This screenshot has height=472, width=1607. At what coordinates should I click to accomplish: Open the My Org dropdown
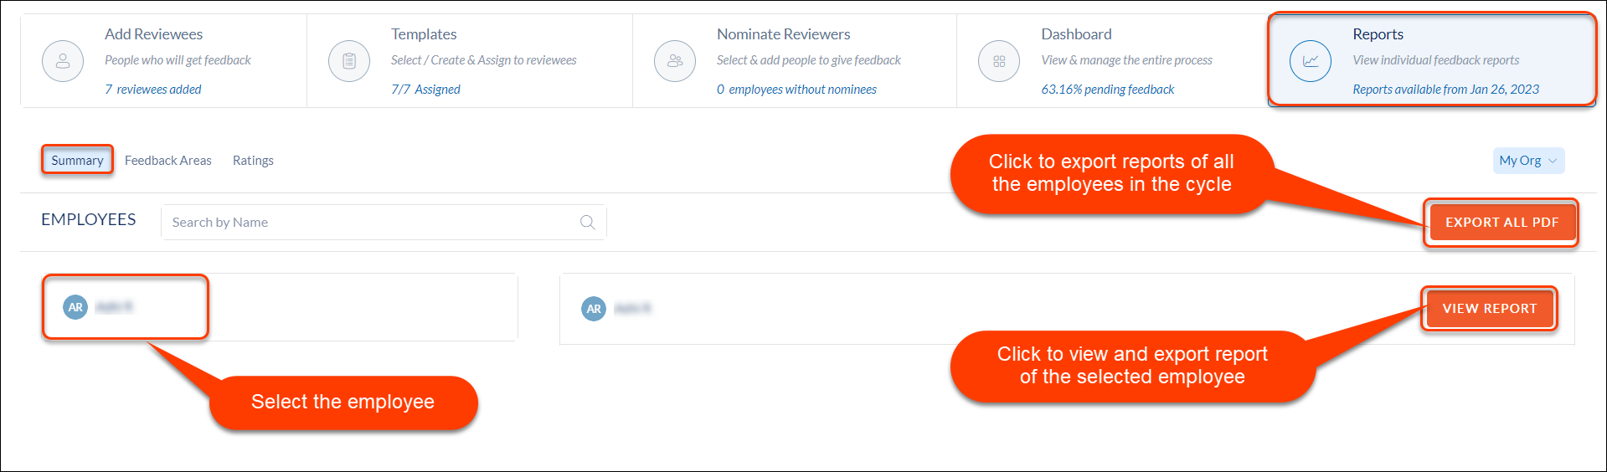point(1528,161)
